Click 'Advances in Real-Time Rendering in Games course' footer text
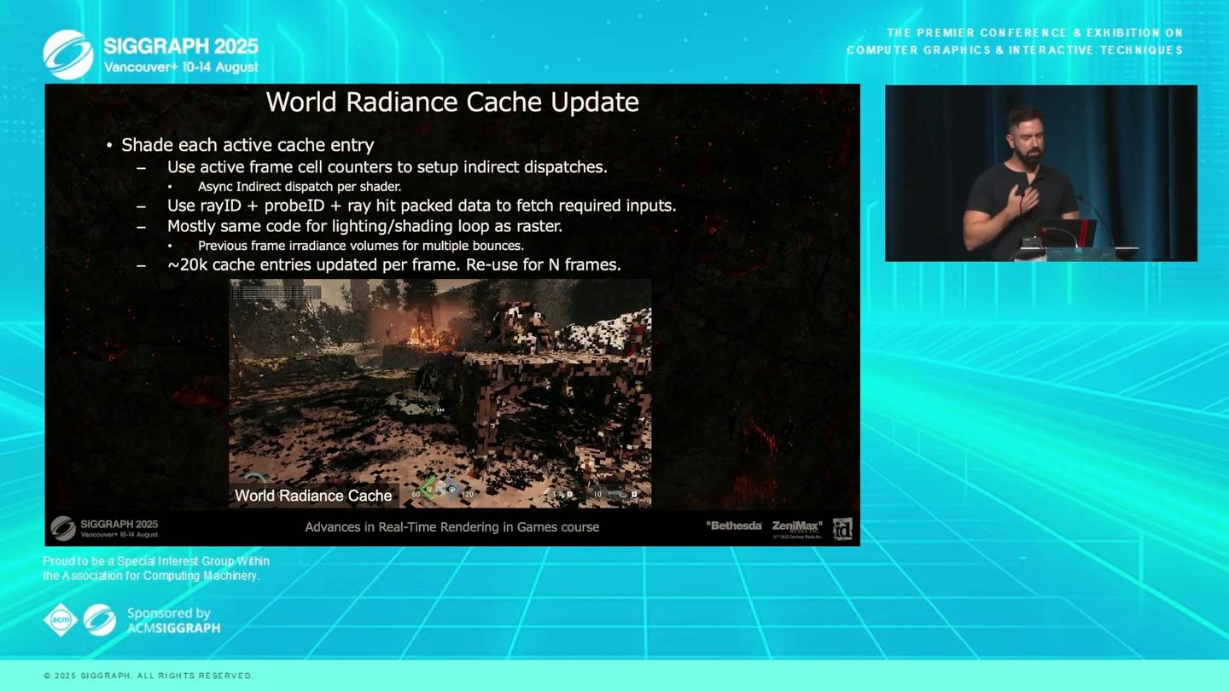The height and width of the screenshot is (691, 1229). (452, 527)
